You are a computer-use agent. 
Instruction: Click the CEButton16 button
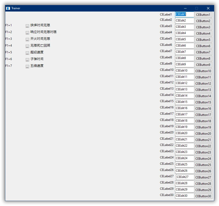click(203, 109)
